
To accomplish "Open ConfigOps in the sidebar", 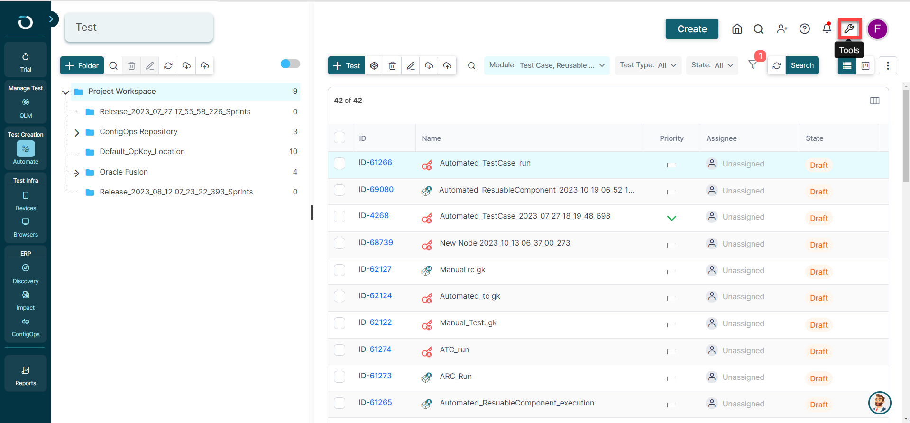I will coord(26,327).
